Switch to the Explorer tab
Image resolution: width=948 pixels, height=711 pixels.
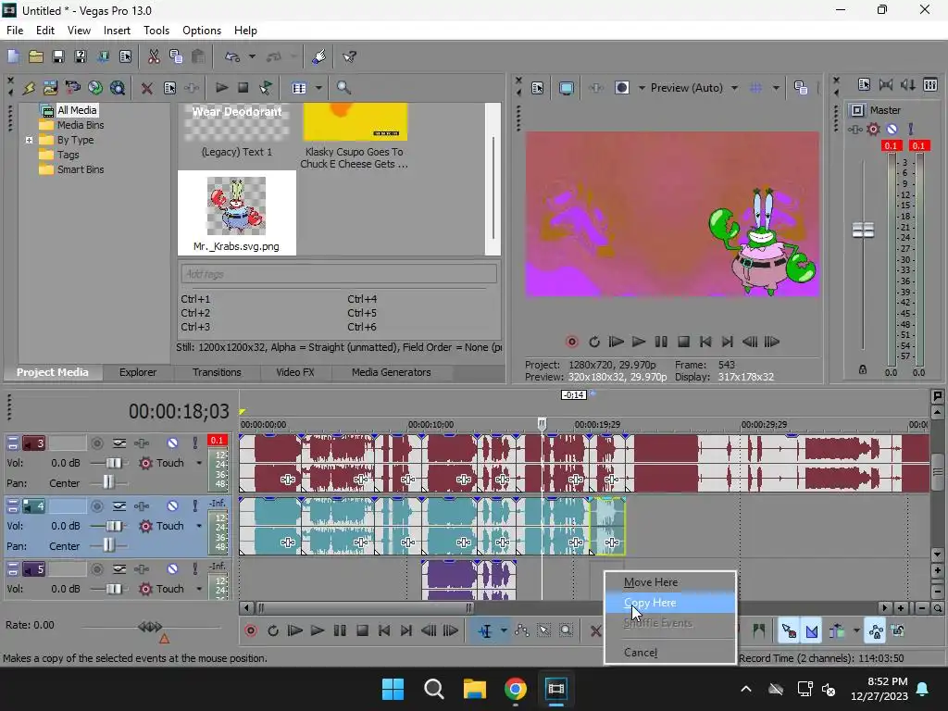(138, 372)
